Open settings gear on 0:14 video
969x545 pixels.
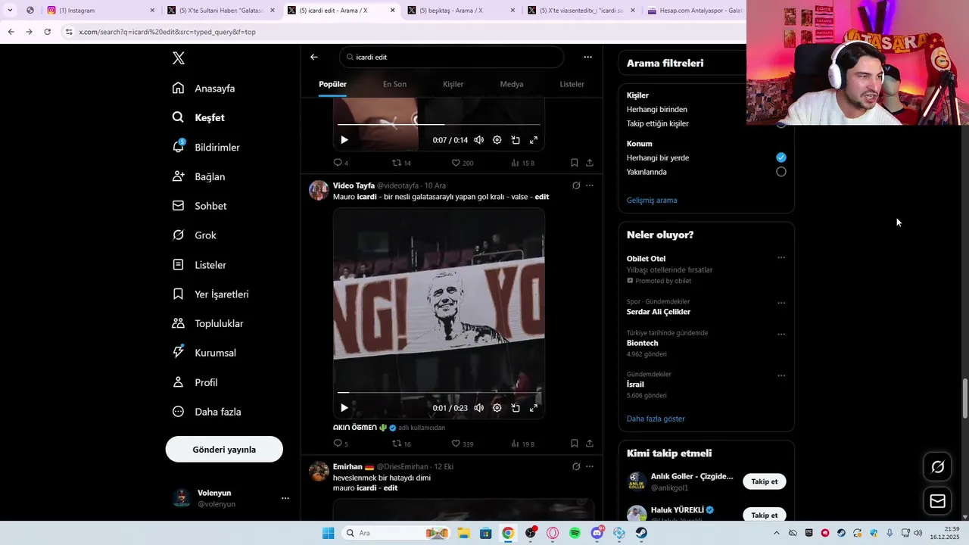coord(497,140)
